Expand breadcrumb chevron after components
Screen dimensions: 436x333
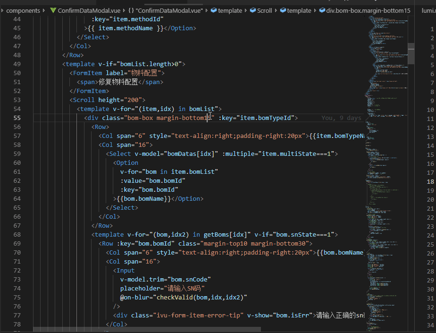pos(44,10)
